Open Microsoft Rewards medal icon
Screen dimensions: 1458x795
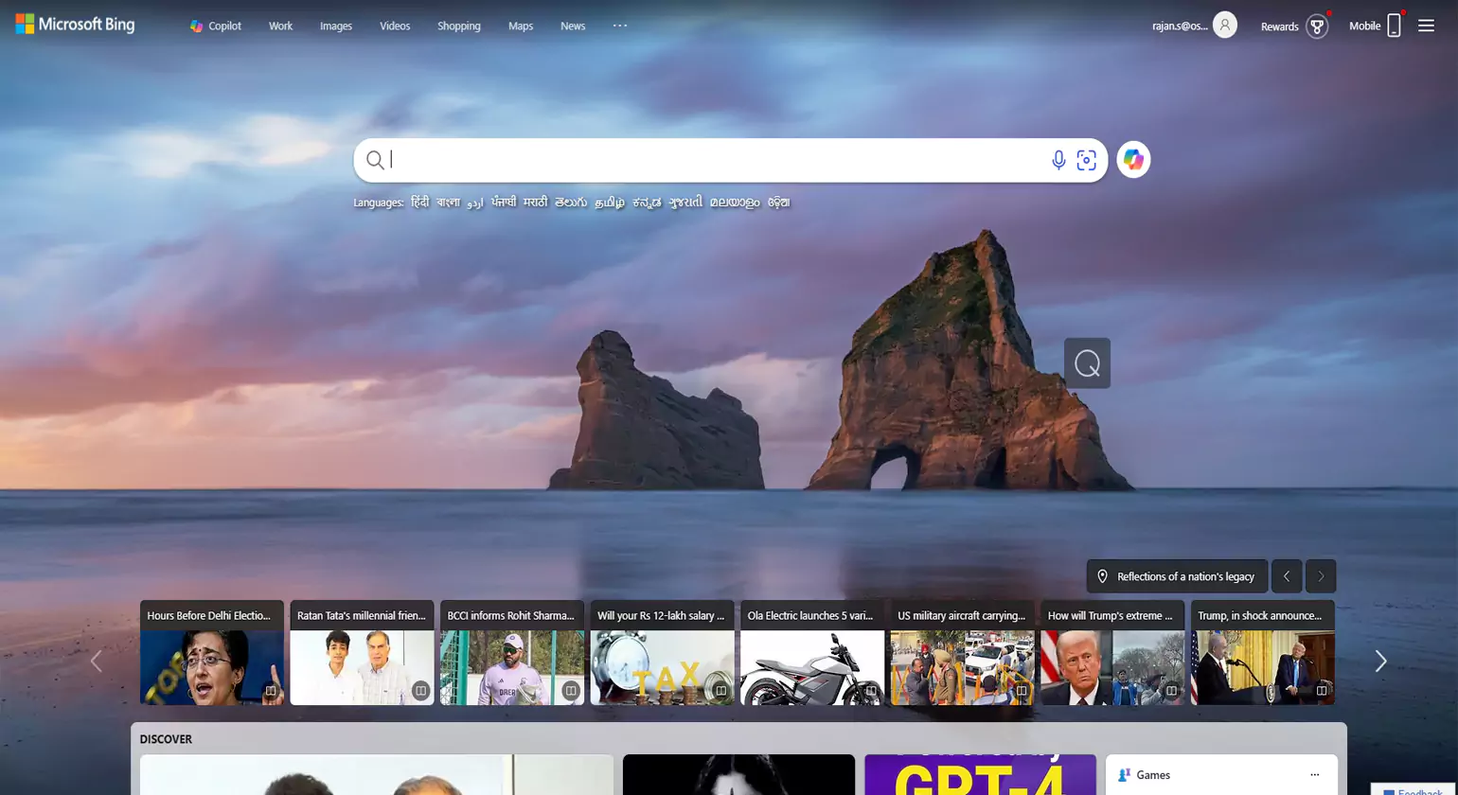pyautogui.click(x=1318, y=26)
